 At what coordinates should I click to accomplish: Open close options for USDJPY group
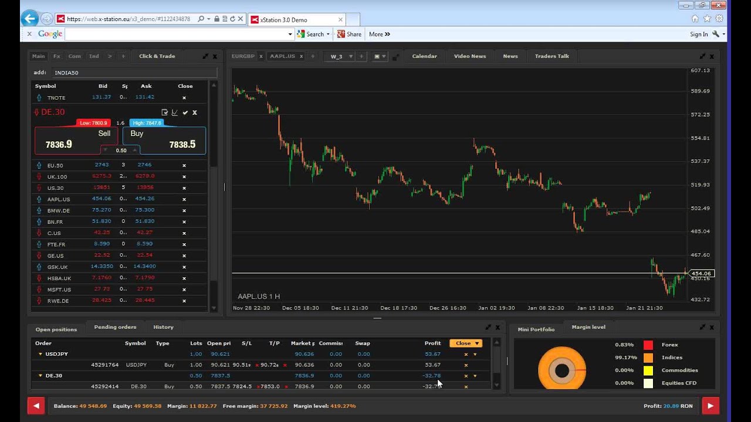pos(475,354)
